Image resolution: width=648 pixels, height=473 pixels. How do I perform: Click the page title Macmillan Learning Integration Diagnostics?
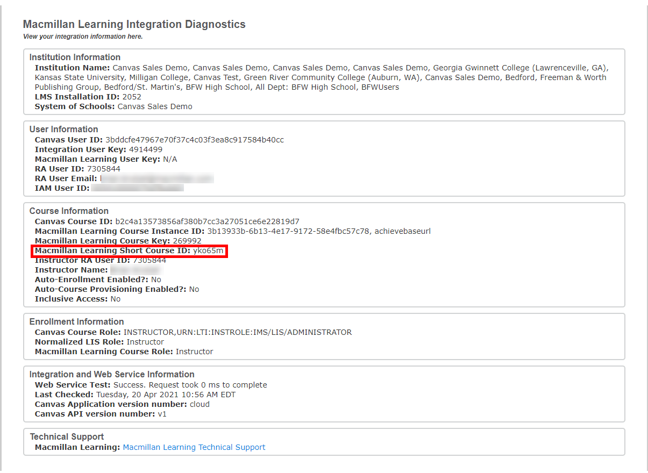click(133, 24)
